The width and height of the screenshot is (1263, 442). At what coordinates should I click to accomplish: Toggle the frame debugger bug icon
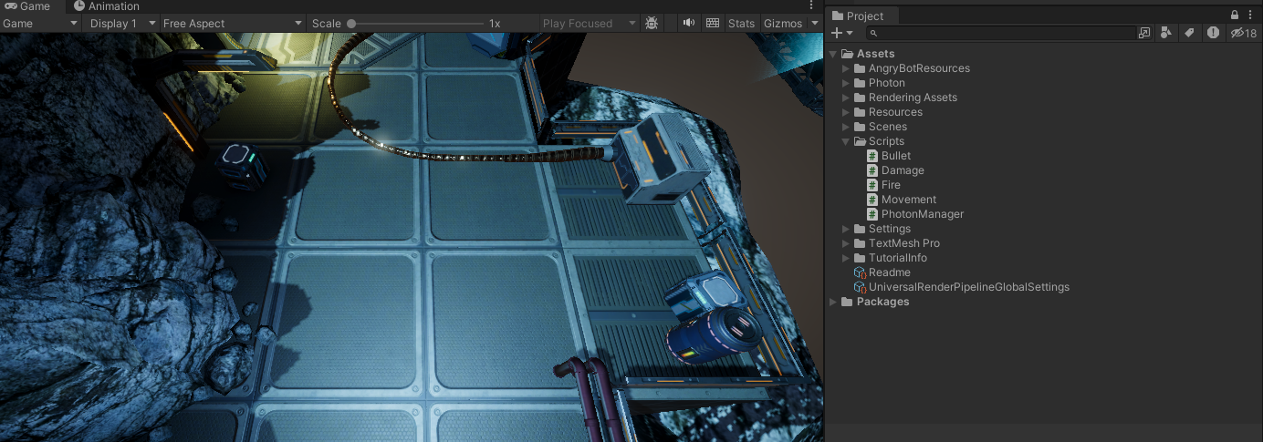pos(652,23)
